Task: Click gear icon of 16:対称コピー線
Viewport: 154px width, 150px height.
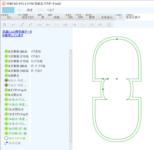Action: [x=6, y=128]
